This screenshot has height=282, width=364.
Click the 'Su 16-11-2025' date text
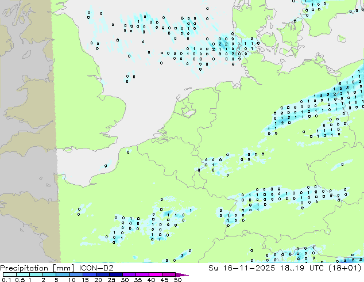[x=242, y=268]
